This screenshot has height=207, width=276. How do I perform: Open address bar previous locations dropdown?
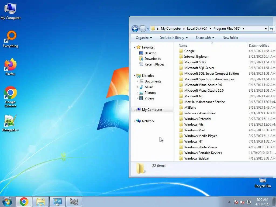pyautogui.click(x=265, y=29)
